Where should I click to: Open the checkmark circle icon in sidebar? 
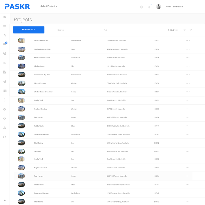[x=5, y=109]
